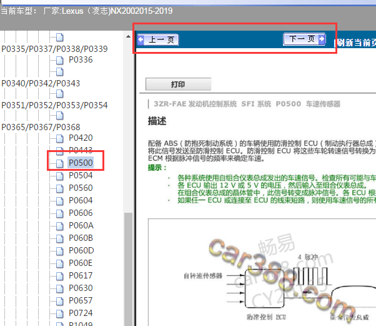This screenshot has width=376, height=326.
Task: Click document icon beside P060A
Action: pyautogui.click(x=60, y=226)
